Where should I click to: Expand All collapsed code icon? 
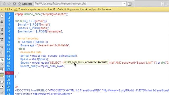pos(2,39)
